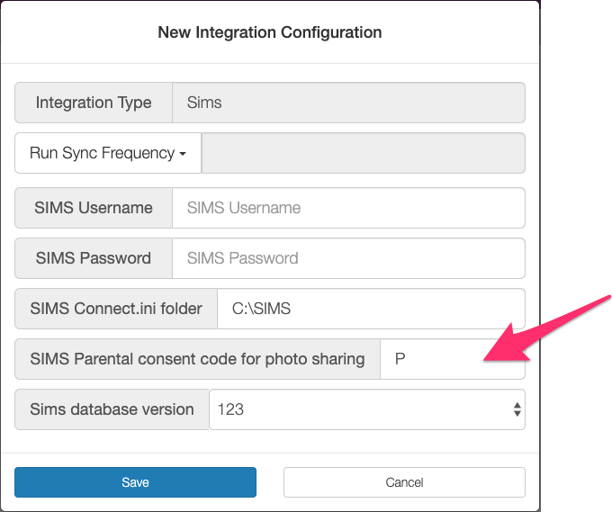
Task: Click the disabled Integration Type field showing Sims
Action: pos(347,103)
